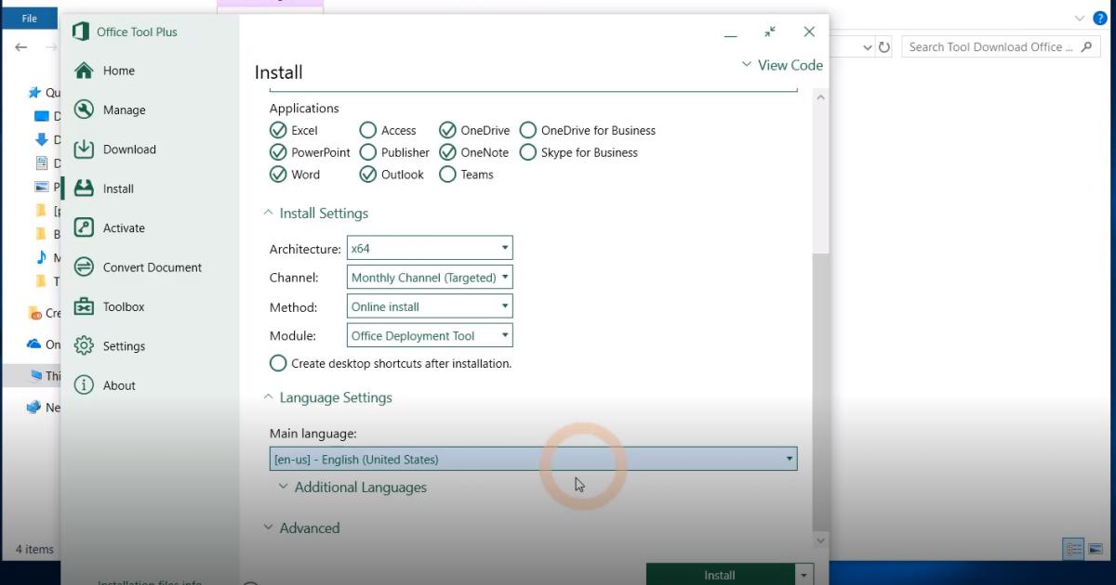Enable the Access application
The image size is (1116, 585).
click(367, 130)
